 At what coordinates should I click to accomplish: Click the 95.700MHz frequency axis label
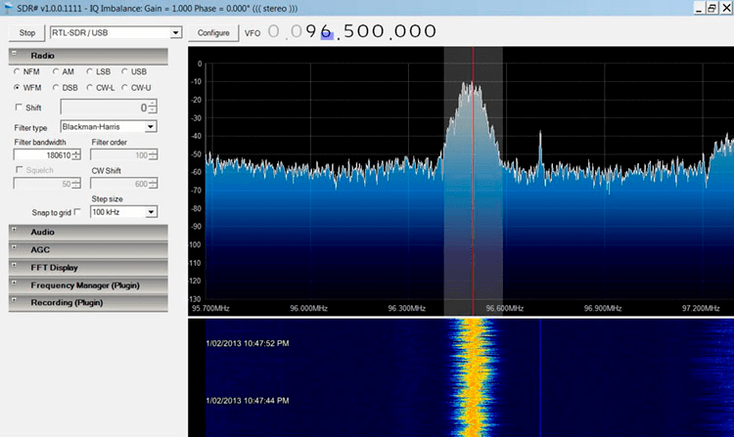coord(210,309)
